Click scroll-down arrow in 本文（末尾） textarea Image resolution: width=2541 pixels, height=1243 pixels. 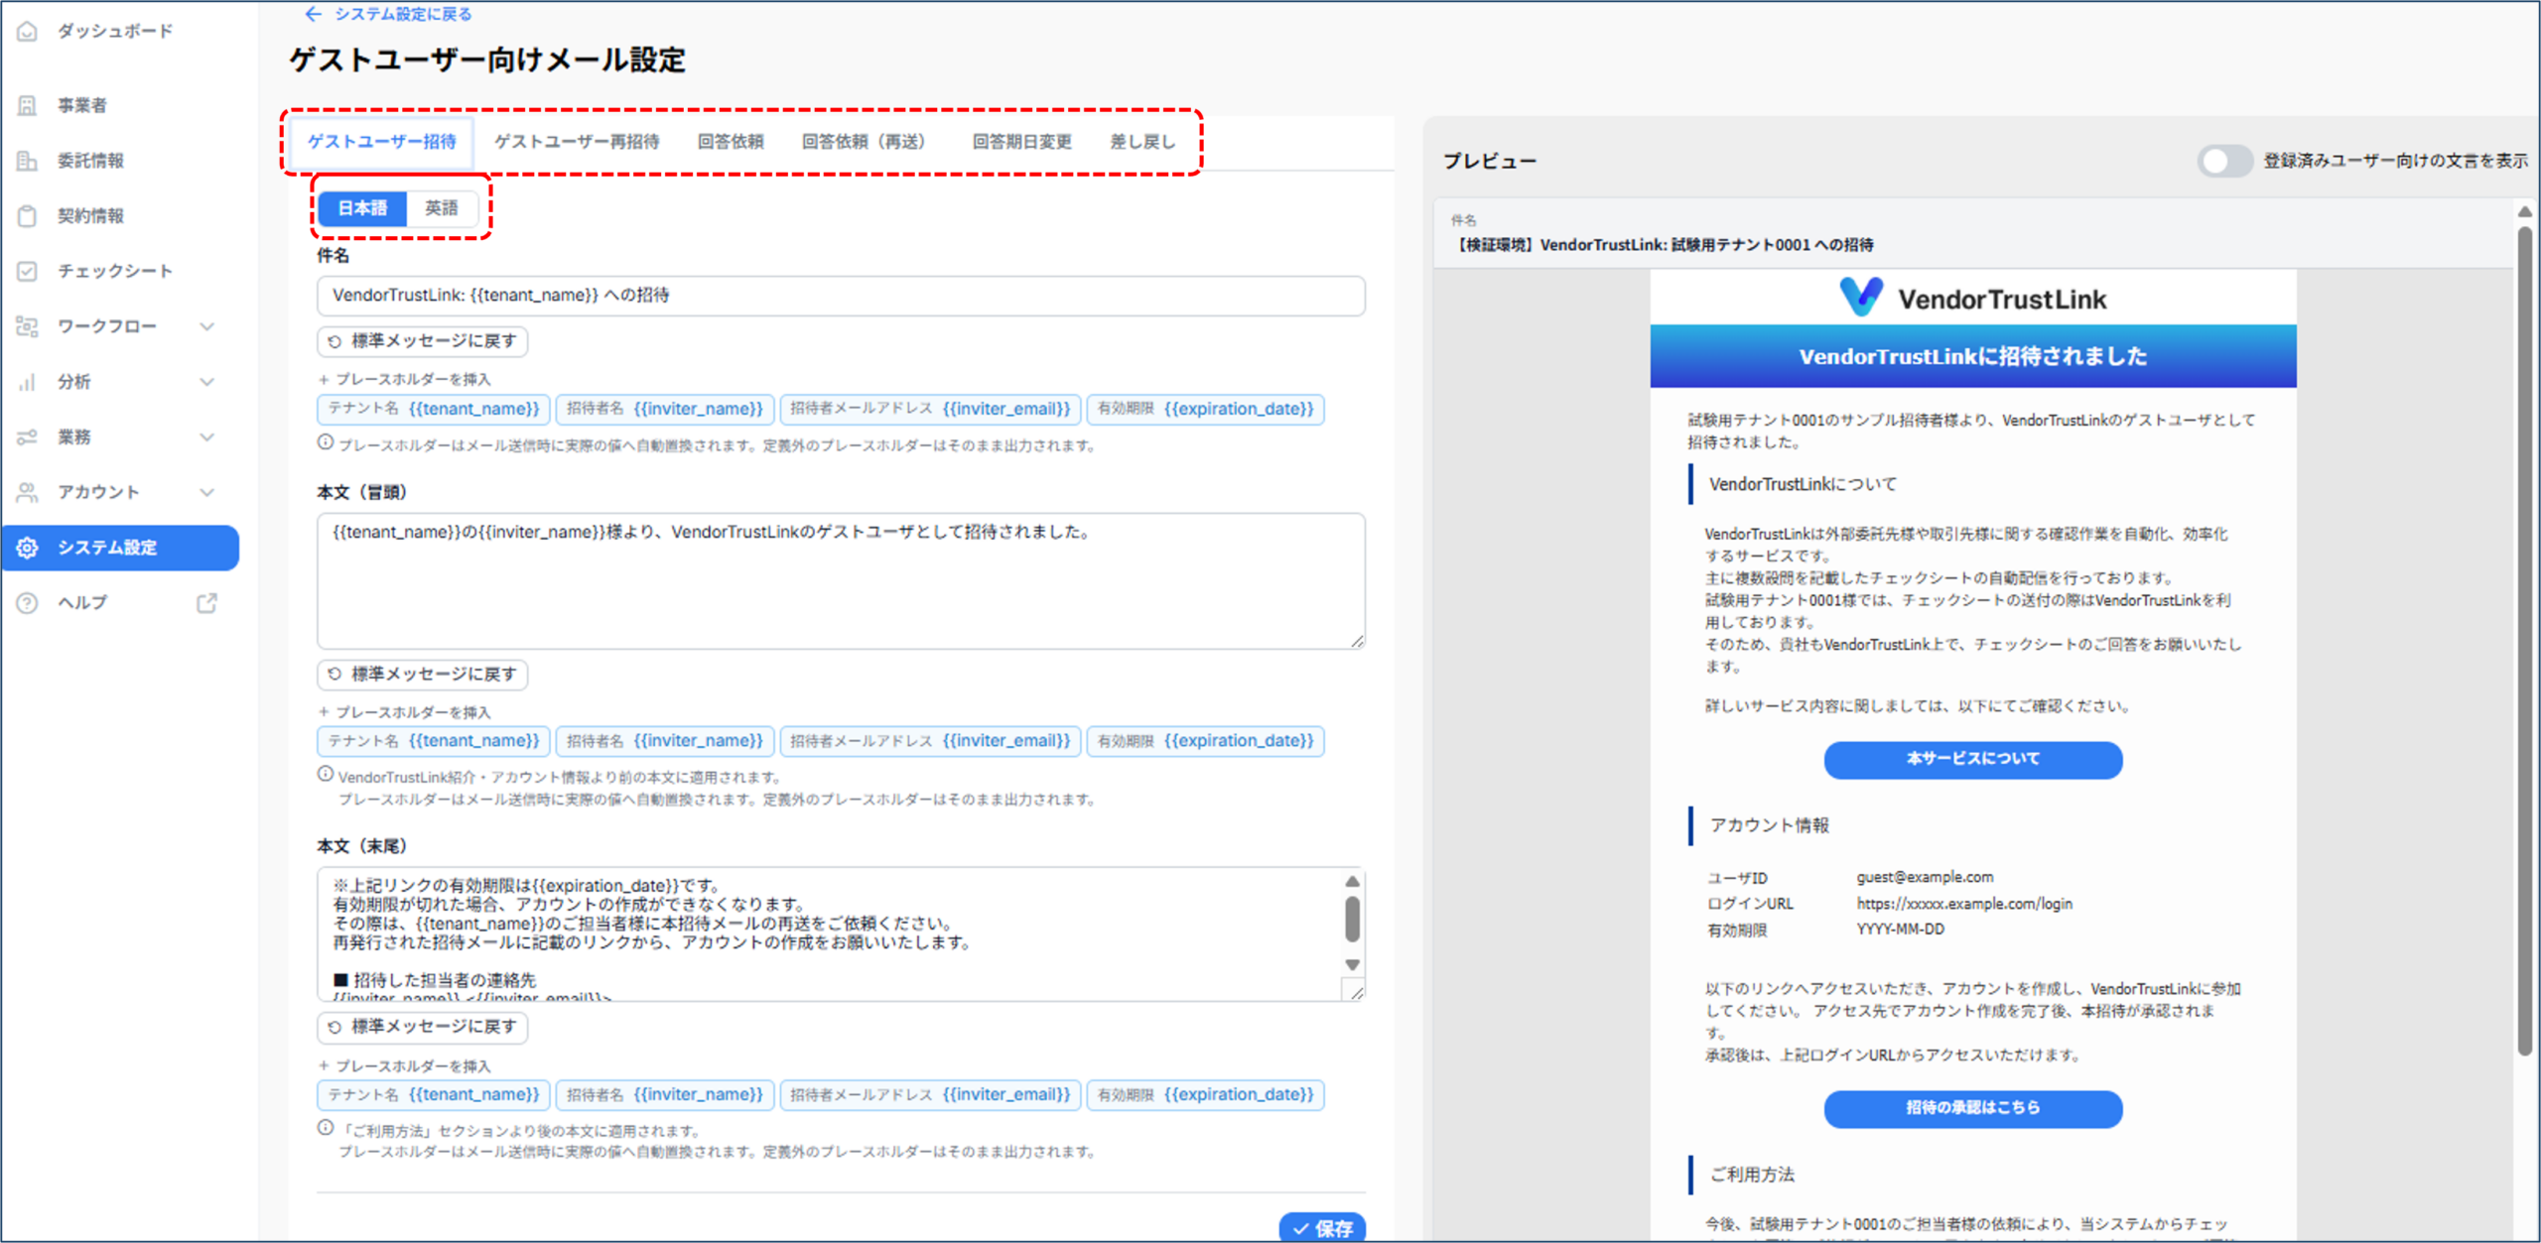tap(1352, 964)
